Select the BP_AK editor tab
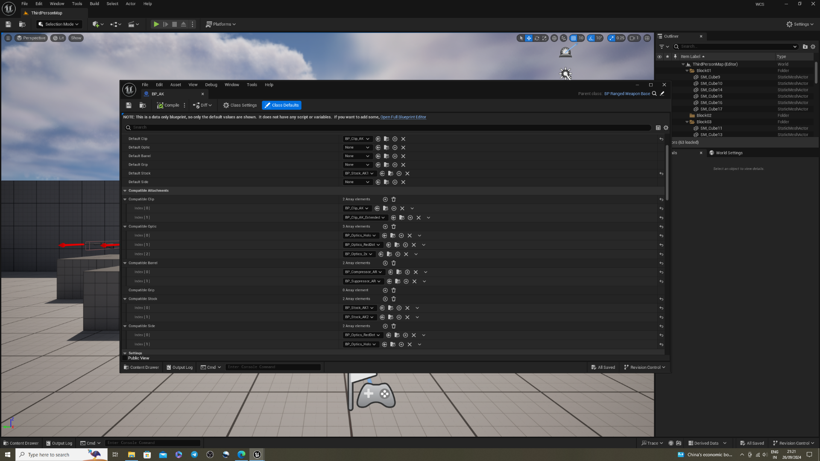Screen dimensions: 820x461 [x=174, y=94]
